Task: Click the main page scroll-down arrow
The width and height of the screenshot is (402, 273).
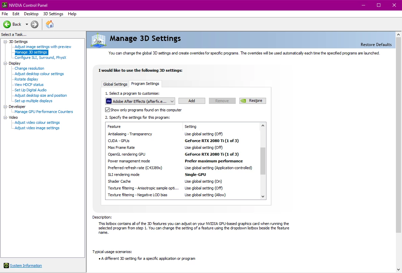Action: pos(398,269)
